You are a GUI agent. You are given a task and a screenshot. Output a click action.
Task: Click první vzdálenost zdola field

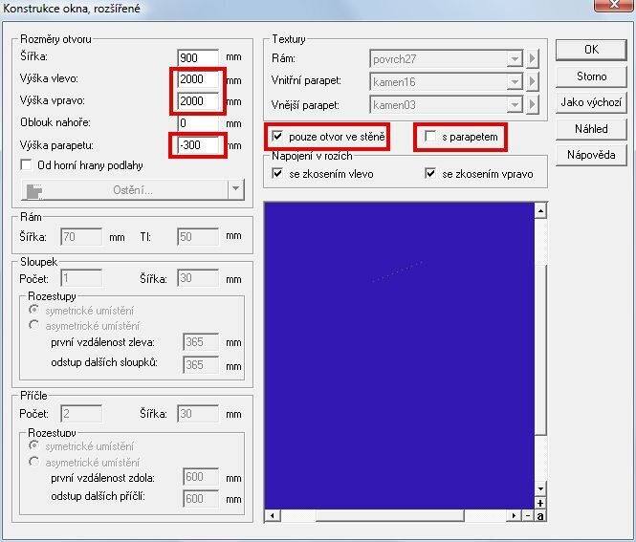[201, 477]
